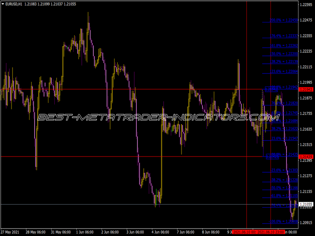
Task: Select the lower red horizontal line at 1.21425
Action: click(132, 156)
